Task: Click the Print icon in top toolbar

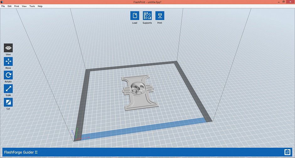Action: 160,16
